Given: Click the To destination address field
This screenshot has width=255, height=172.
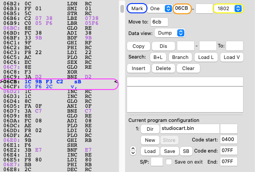Looking at the screenshot, I should coord(235,46).
